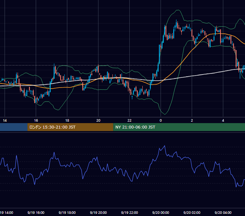
Task: Click the 9/19 20:00 date label
Action: pyautogui.click(x=98, y=212)
